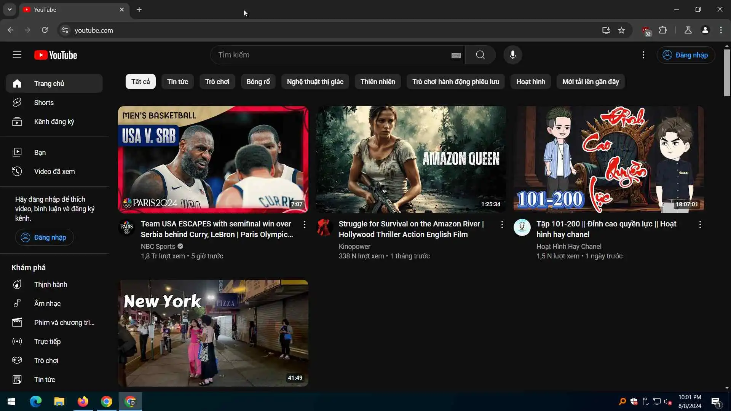The width and height of the screenshot is (731, 411).
Task: Select the Tin tức filter chip
Action: (x=177, y=81)
